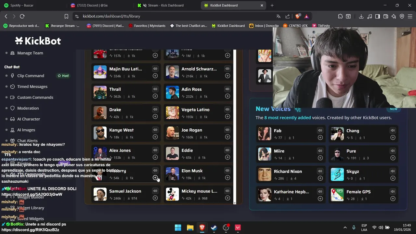The image size is (416, 234).
Task: Open the Windows Start menu
Action: (x=178, y=227)
